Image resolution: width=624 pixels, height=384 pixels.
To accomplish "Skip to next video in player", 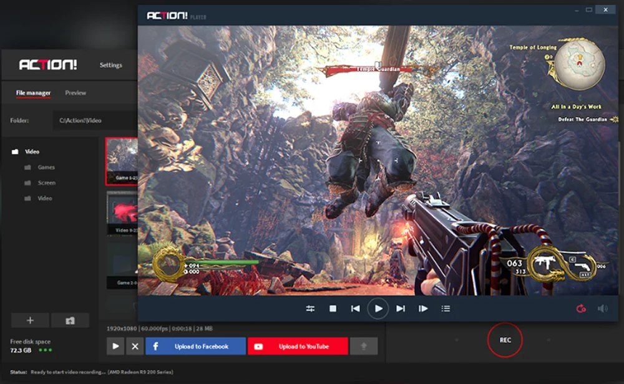I will point(401,309).
